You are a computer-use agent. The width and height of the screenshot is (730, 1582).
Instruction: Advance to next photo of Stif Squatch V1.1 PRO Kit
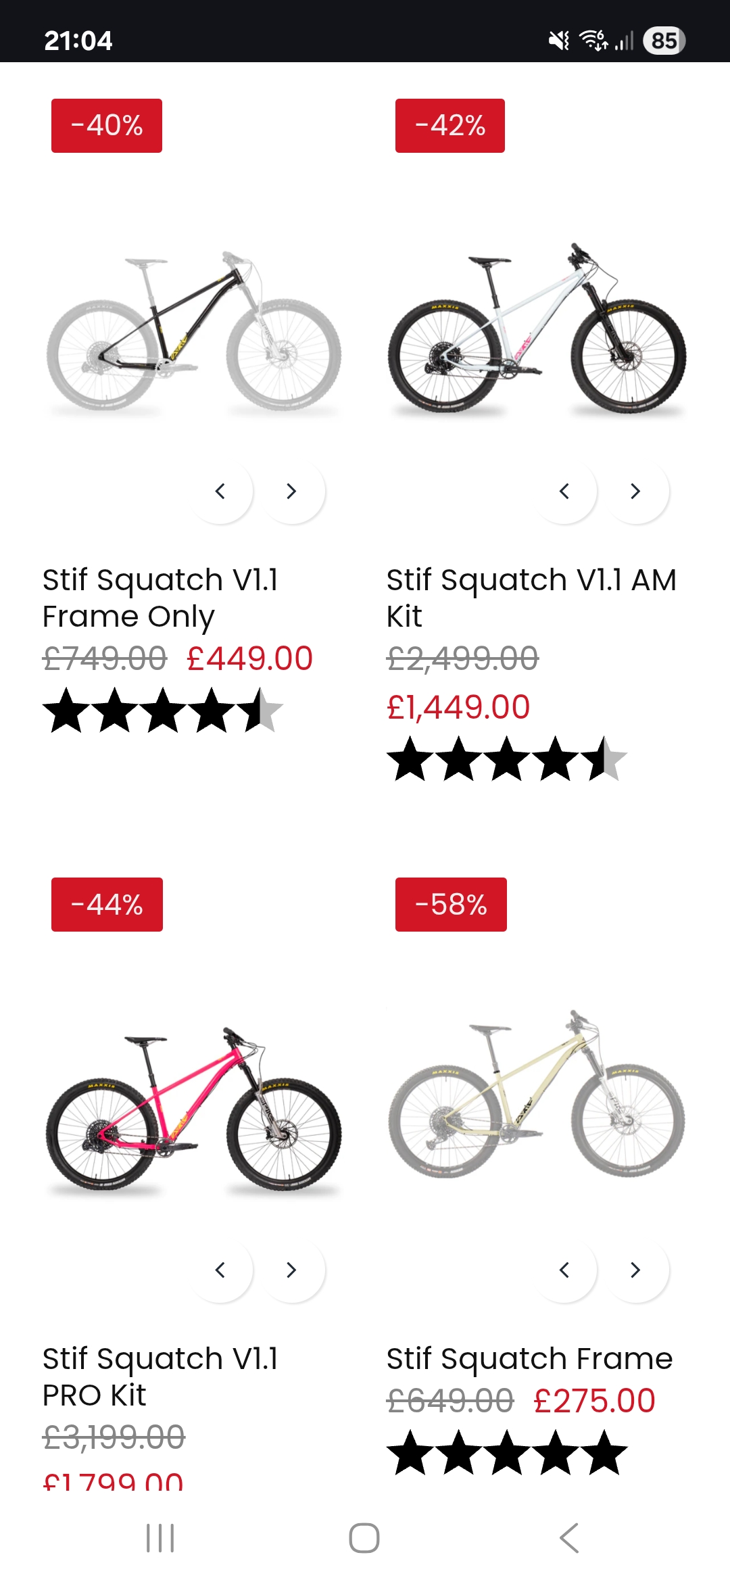(x=291, y=1270)
